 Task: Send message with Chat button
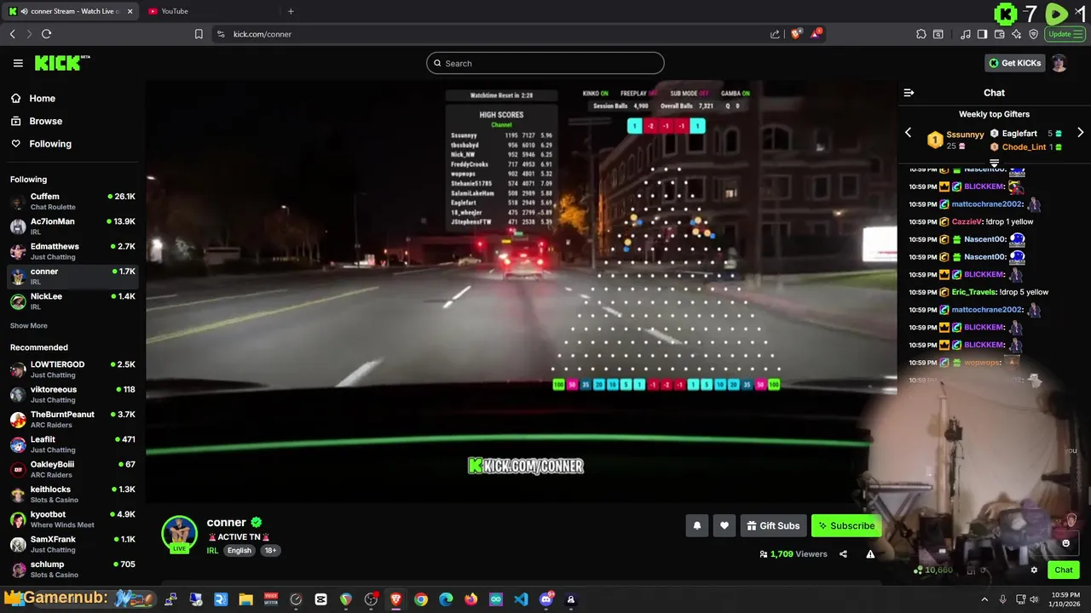coord(1064,570)
